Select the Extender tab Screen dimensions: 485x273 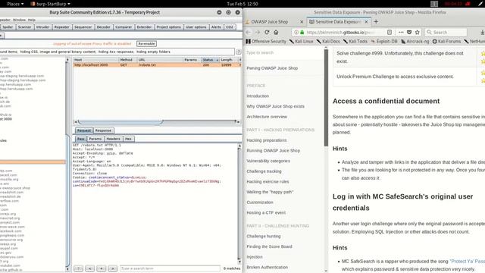pos(144,27)
